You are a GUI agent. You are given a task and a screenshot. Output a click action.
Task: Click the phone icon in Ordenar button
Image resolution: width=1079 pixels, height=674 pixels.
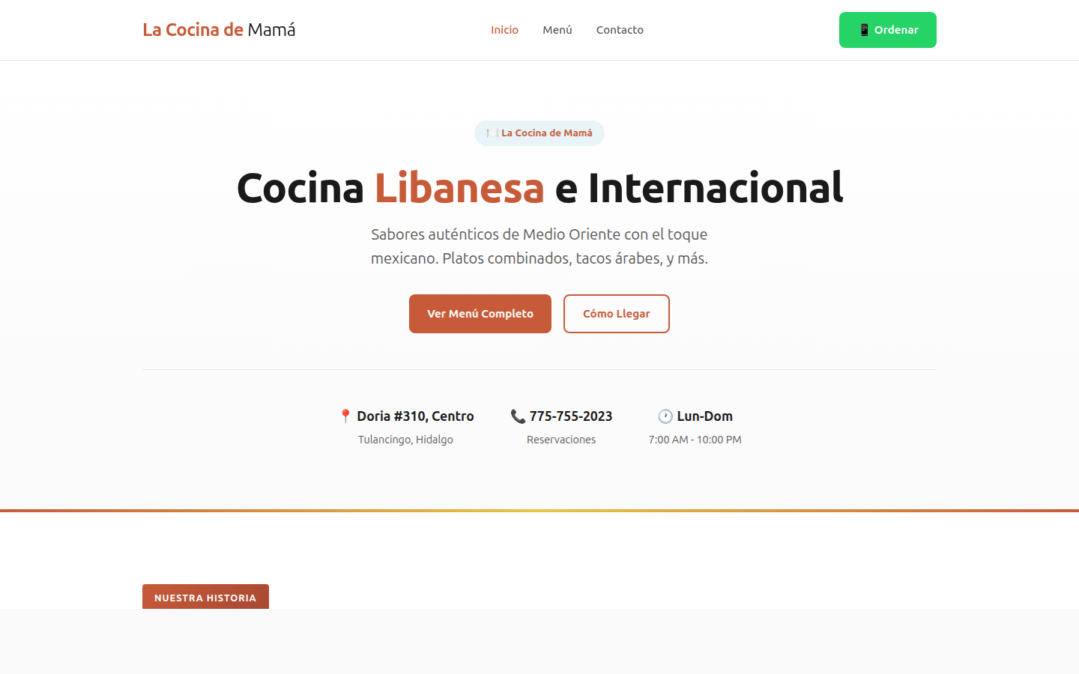click(864, 30)
